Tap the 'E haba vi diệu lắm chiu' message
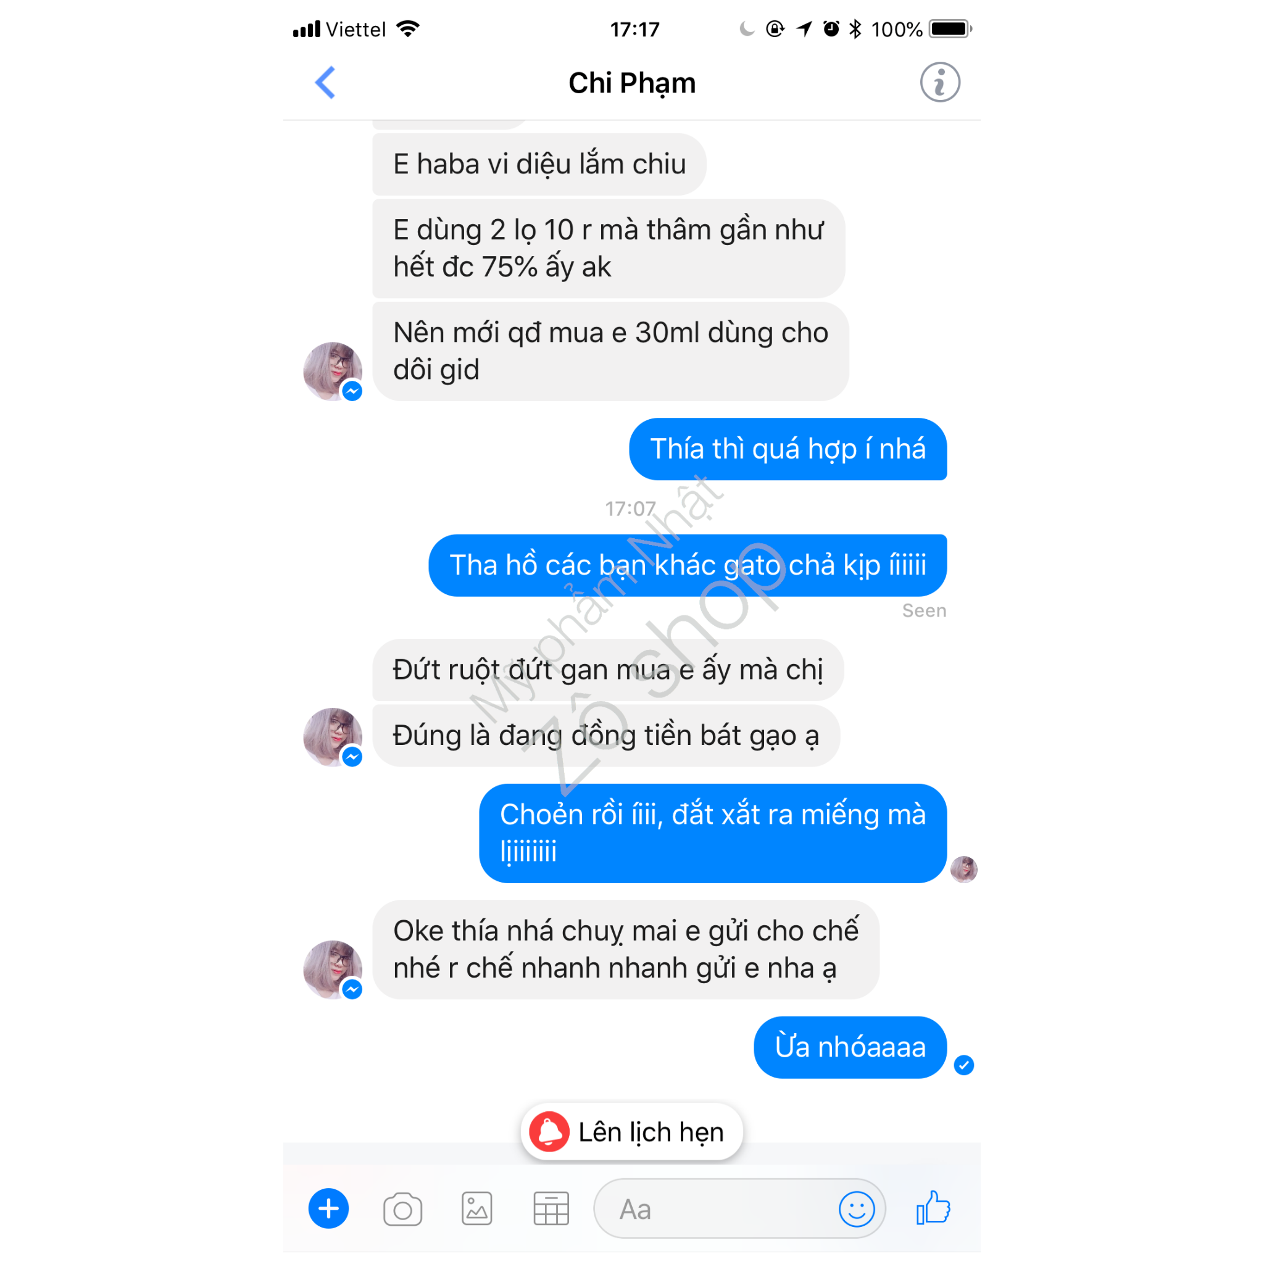 pyautogui.click(x=539, y=164)
